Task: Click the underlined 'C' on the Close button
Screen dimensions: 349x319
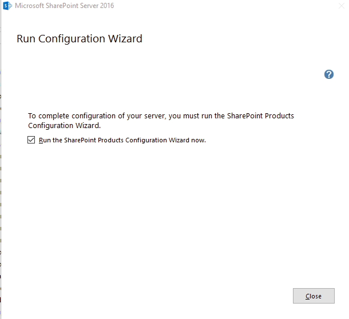Action: click(308, 296)
